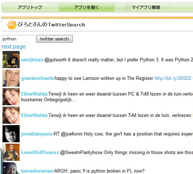193x174 pixels.
Task: Open jonathanpenn's black and white avatar
Action: click(x=11, y=134)
